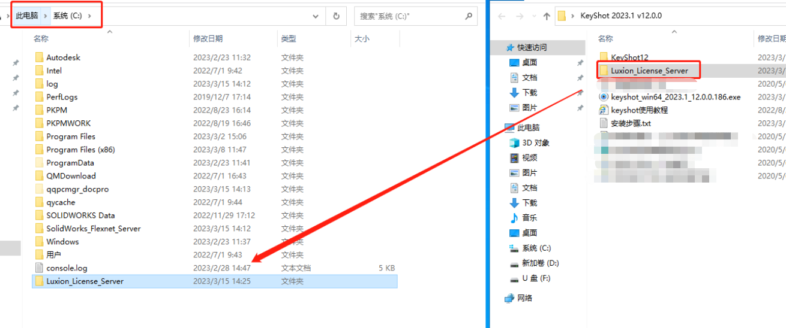Click the keyshot使用教程 shortcut icon
This screenshot has height=328, width=786.
tap(604, 110)
